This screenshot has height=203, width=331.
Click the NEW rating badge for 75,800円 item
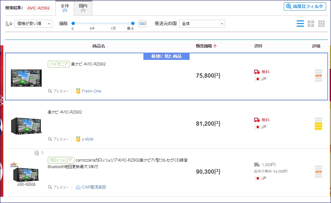tap(318, 76)
